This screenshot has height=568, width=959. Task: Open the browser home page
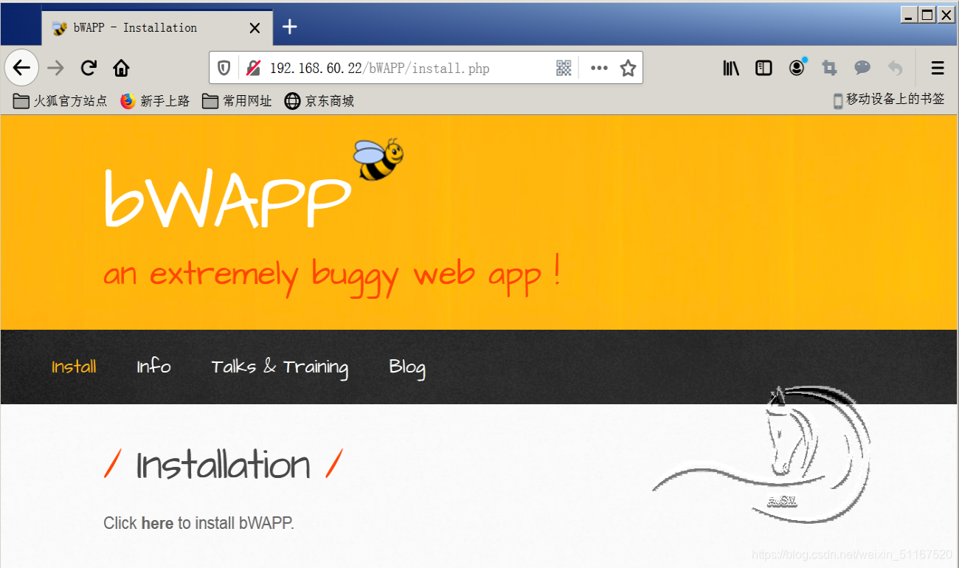tap(121, 69)
